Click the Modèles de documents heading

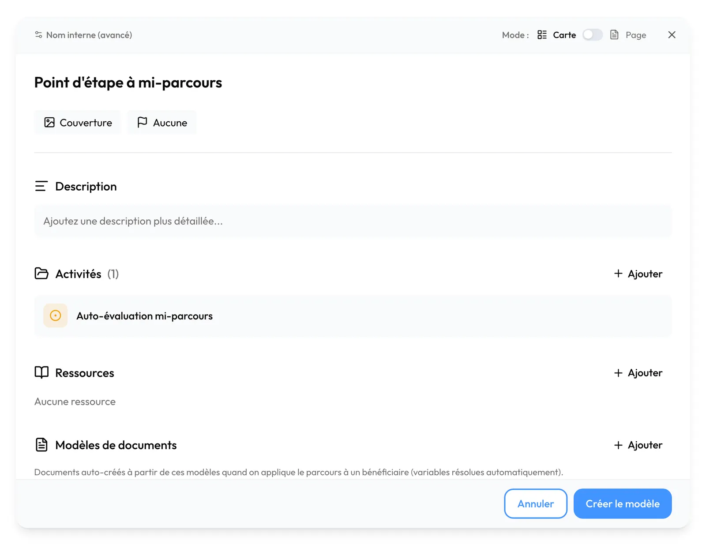(116, 445)
